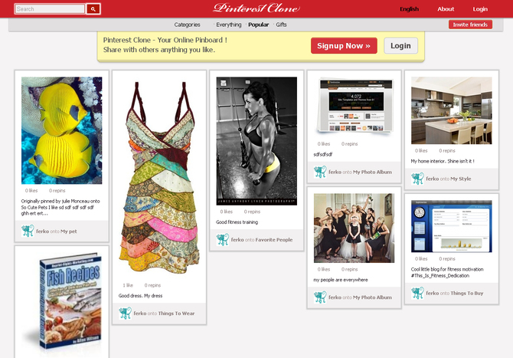
Task: Open the kitchen interior pin image
Action: coord(452,110)
